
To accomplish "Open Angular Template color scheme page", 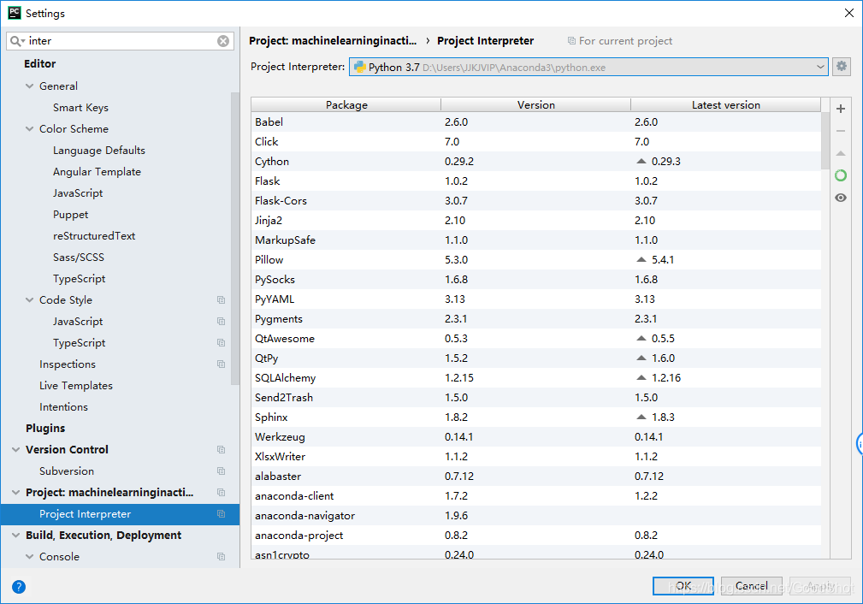I will [x=97, y=172].
